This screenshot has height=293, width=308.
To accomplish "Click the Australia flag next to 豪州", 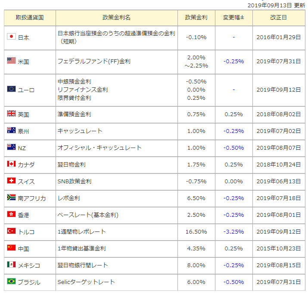I will point(11,130).
